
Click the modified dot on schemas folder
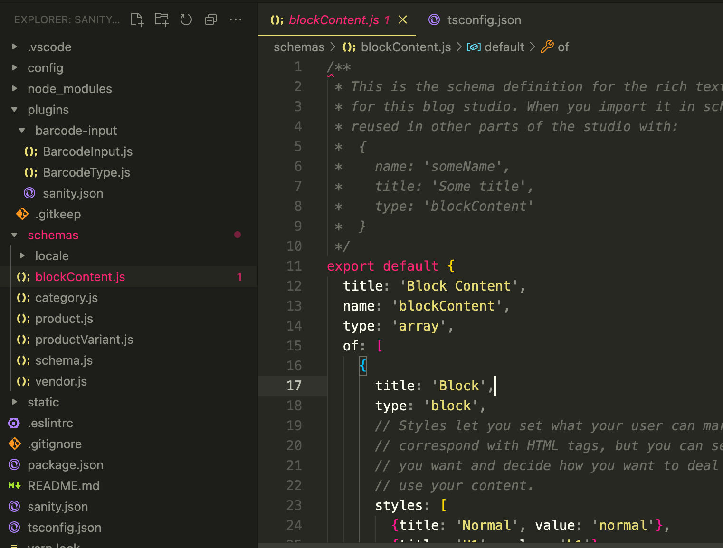pos(238,235)
